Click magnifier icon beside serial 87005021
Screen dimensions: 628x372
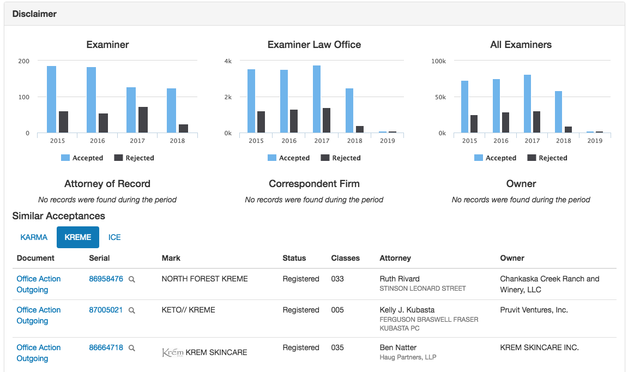pyautogui.click(x=131, y=310)
